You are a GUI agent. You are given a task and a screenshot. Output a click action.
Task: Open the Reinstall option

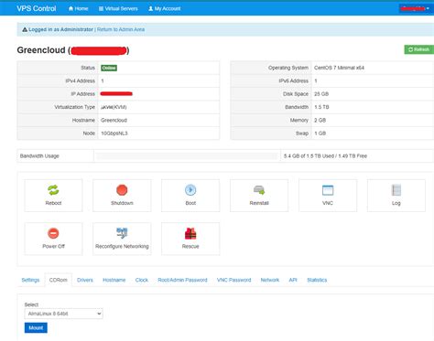point(259,195)
